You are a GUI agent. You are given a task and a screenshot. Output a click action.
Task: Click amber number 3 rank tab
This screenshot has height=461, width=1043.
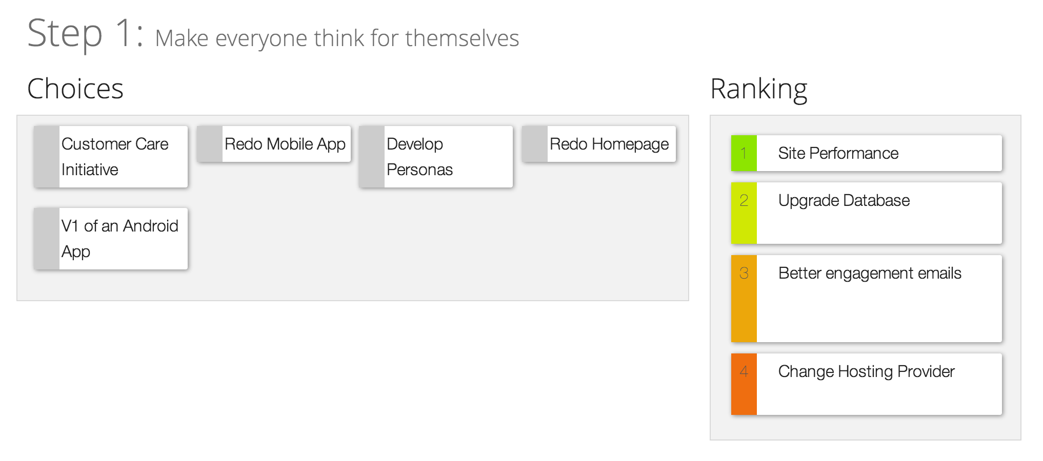pos(744,299)
